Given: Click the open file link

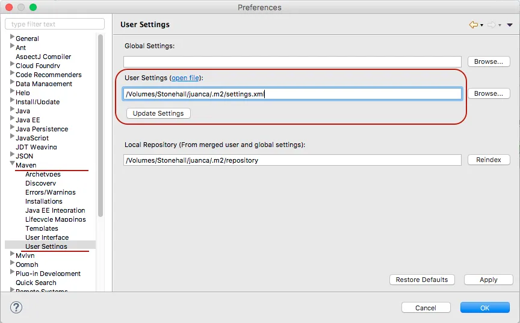Looking at the screenshot, I should tap(185, 78).
